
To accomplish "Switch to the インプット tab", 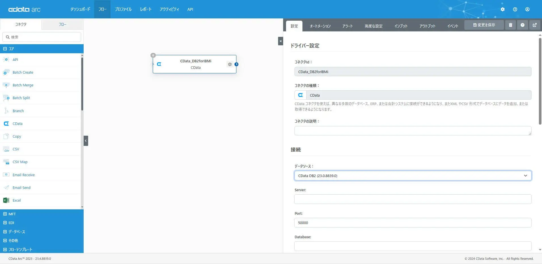I will click(401, 26).
